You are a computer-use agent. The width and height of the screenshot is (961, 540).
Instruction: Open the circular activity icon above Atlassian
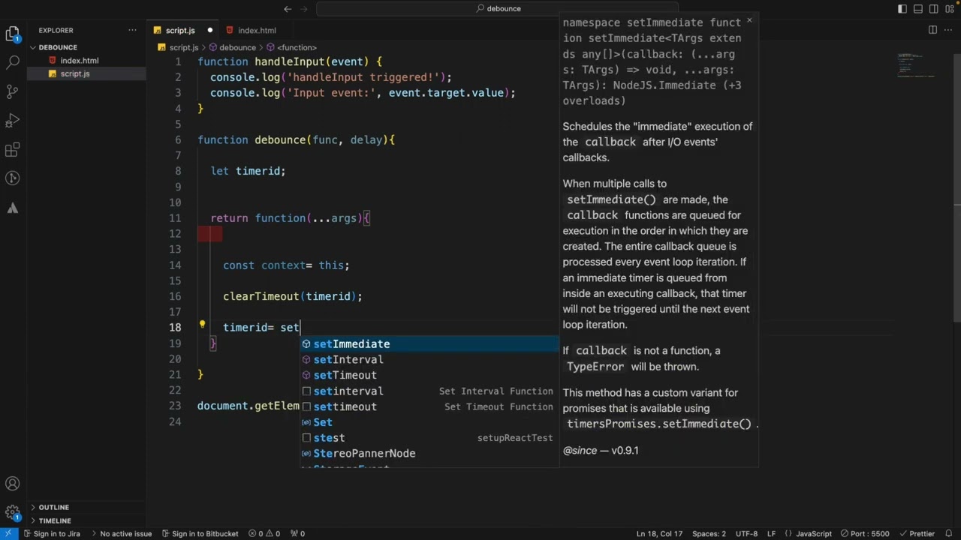click(x=13, y=178)
